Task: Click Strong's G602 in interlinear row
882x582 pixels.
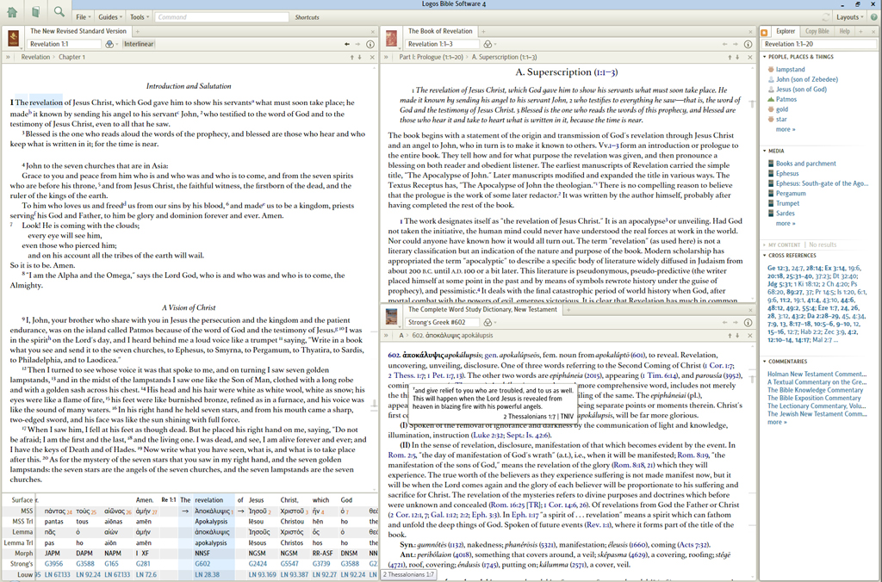Action: (202, 563)
